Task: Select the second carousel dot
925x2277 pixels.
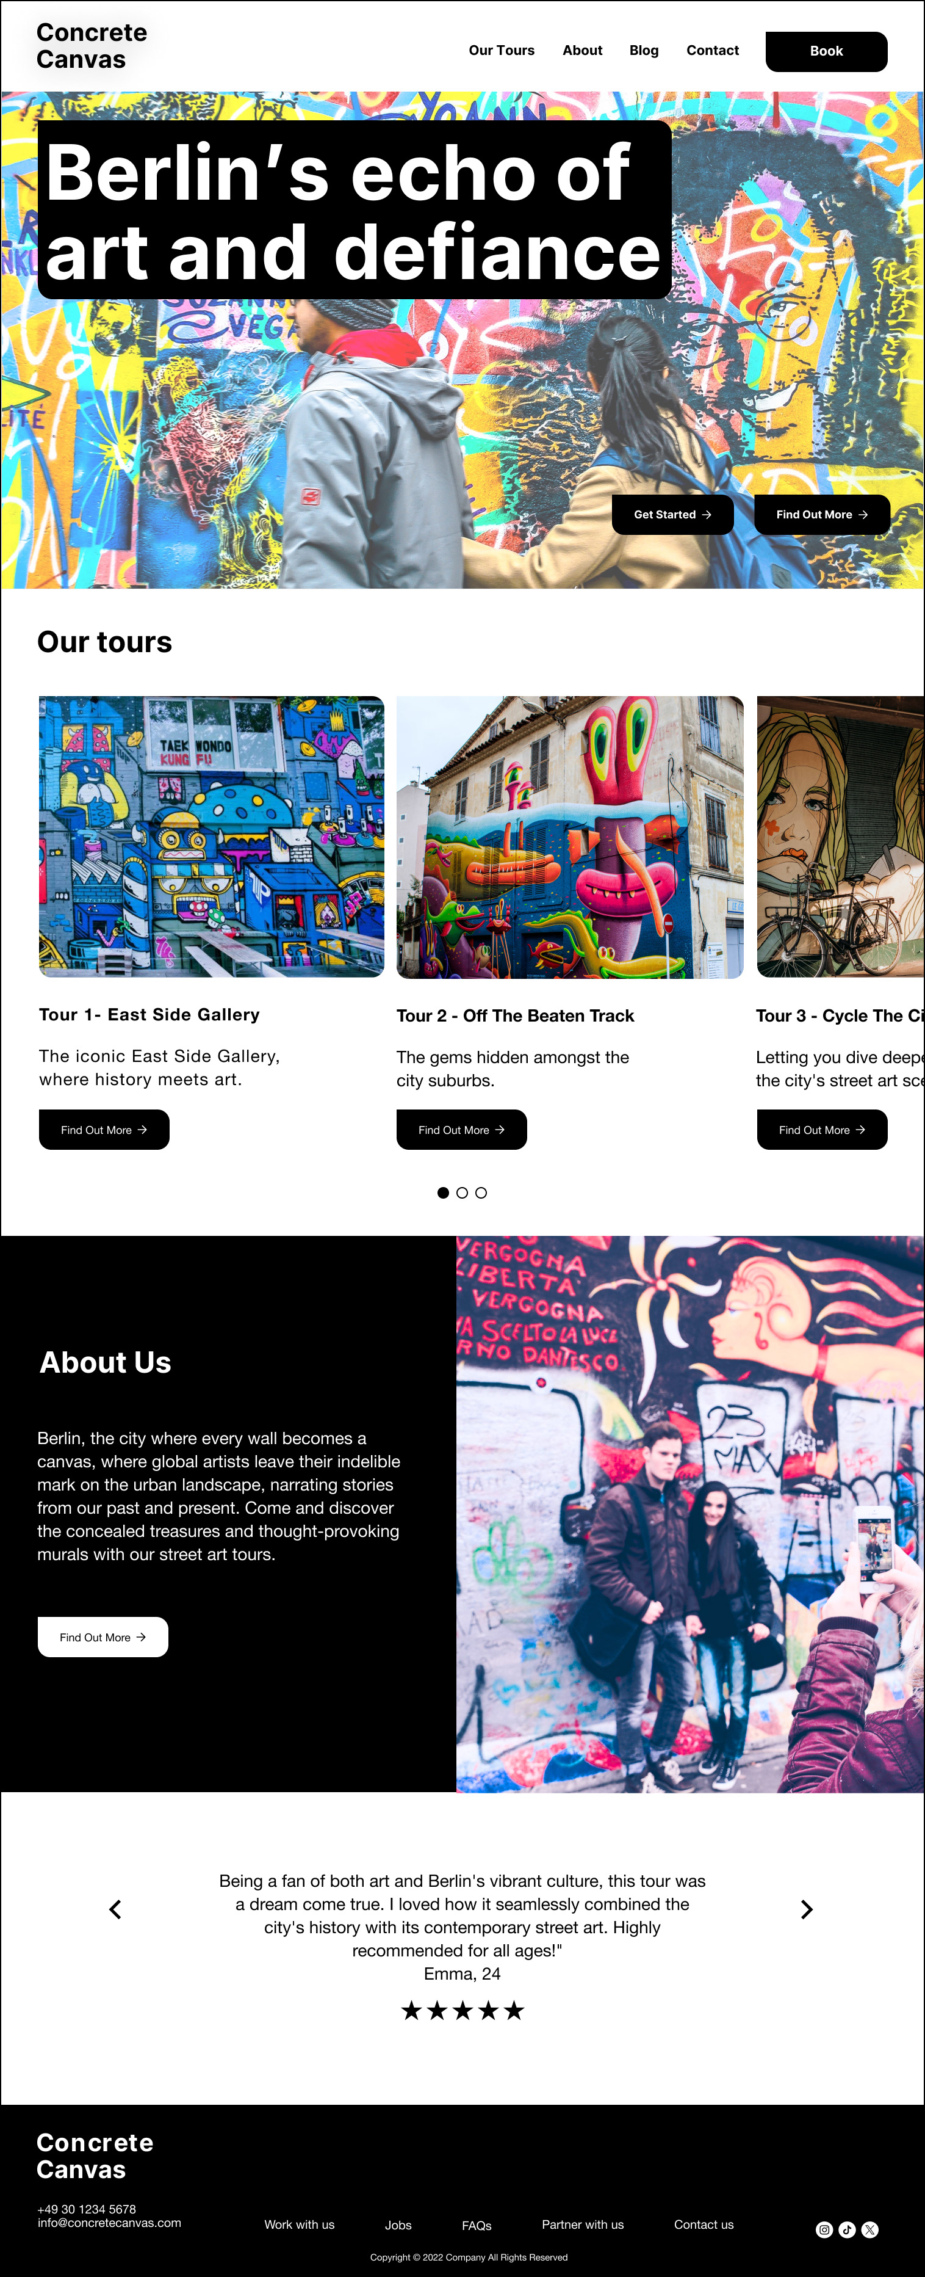Action: coord(462,1193)
